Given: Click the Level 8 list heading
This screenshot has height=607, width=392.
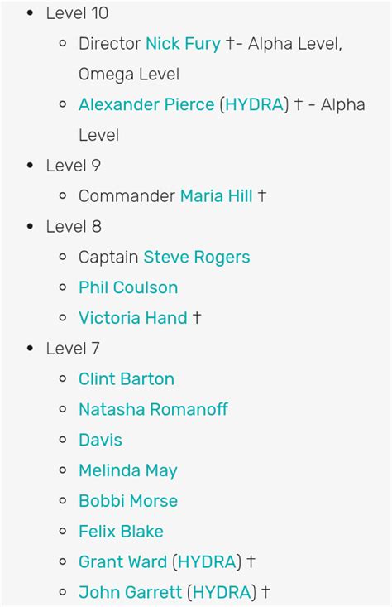Looking at the screenshot, I should pyautogui.click(x=74, y=226).
